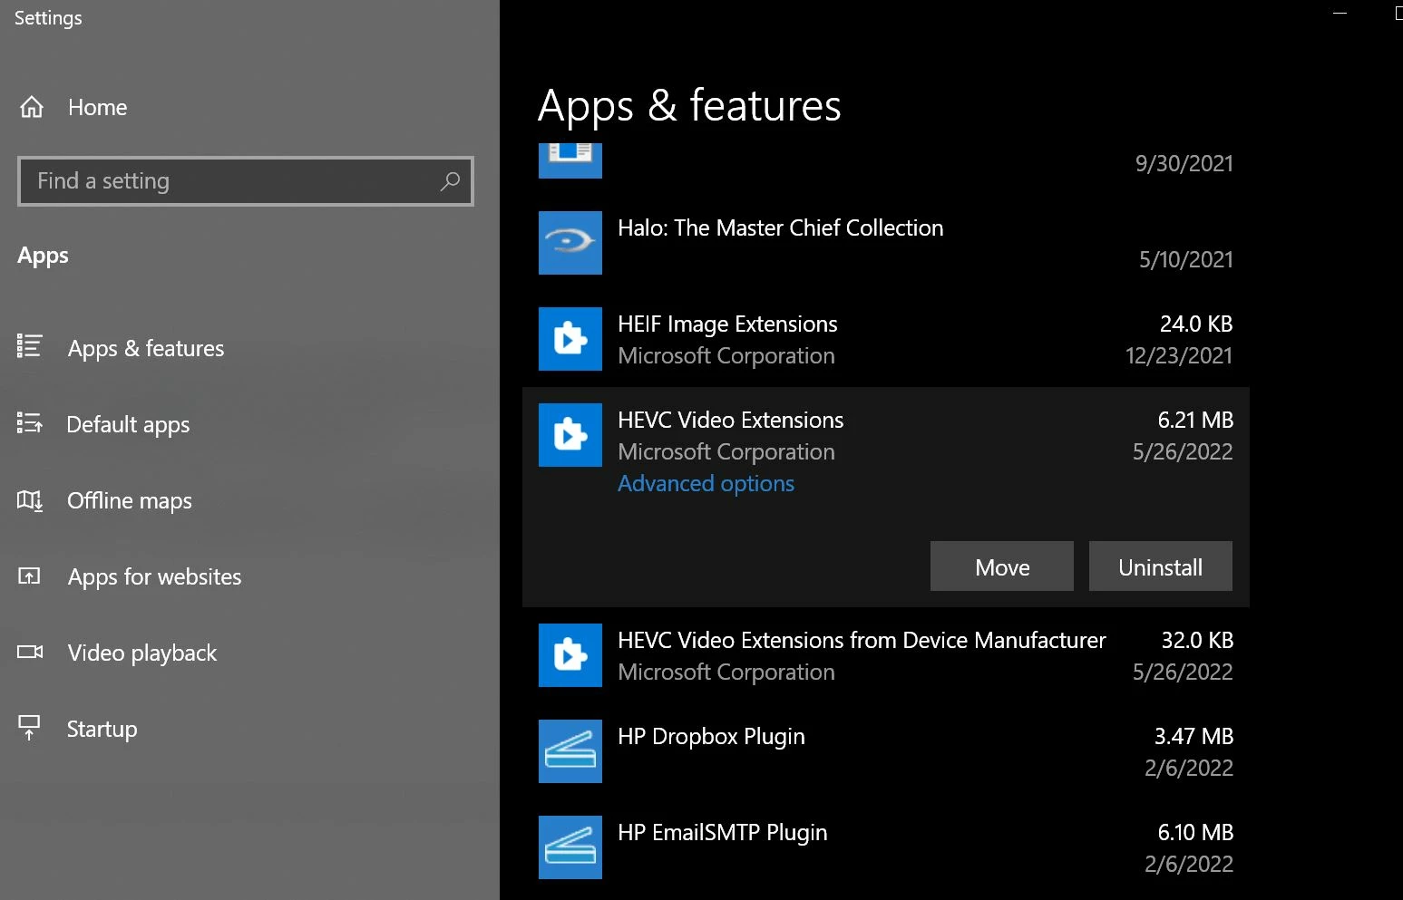The image size is (1403, 900).
Task: Click the 6.21 MB size value
Action: 1195,421
